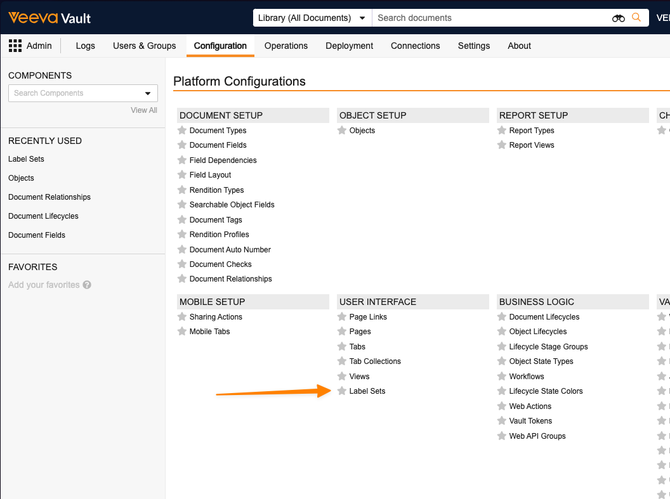Click star next to Report Views
This screenshot has height=499, width=670.
(x=502, y=145)
